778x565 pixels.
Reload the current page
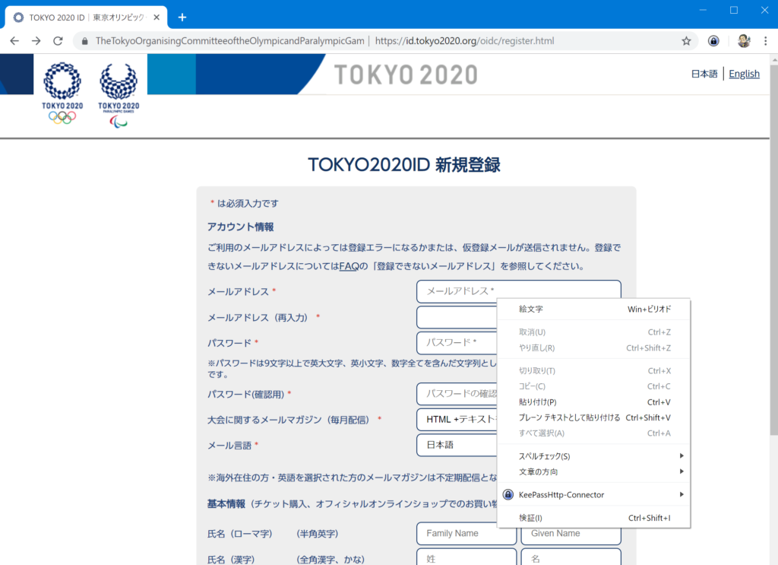[58, 42]
